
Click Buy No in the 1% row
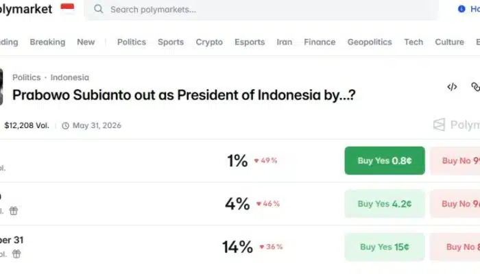pyautogui.click(x=455, y=160)
